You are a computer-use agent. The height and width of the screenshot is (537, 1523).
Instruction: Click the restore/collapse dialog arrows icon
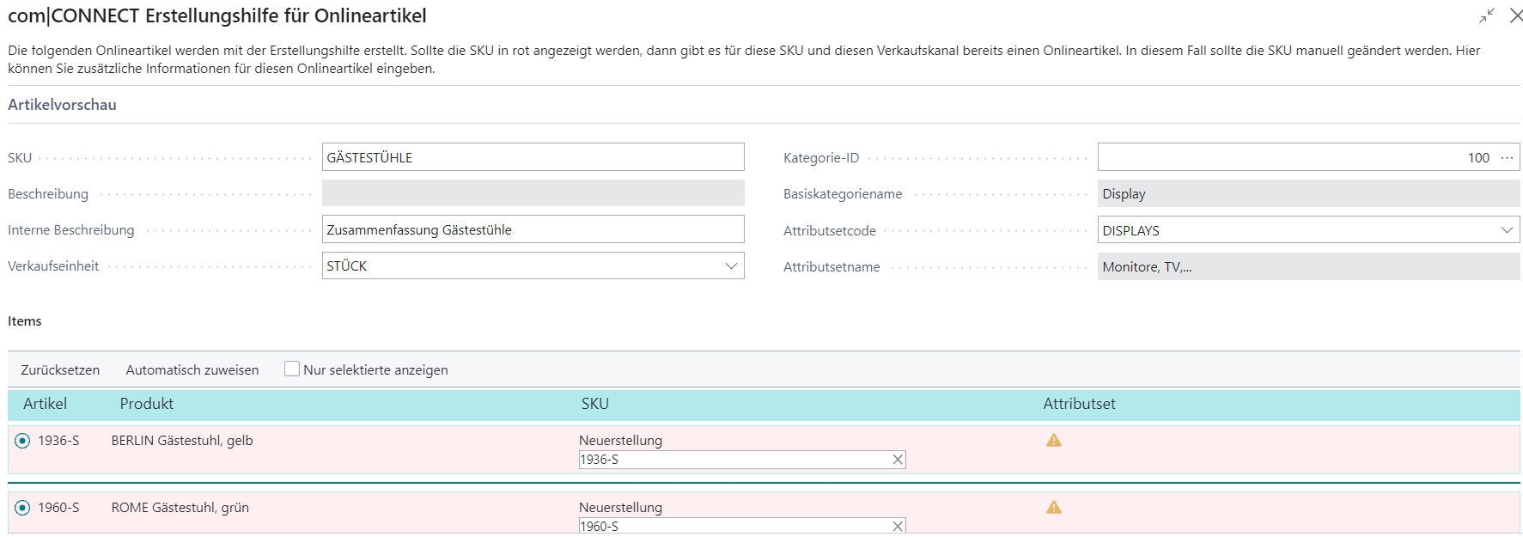point(1486,15)
